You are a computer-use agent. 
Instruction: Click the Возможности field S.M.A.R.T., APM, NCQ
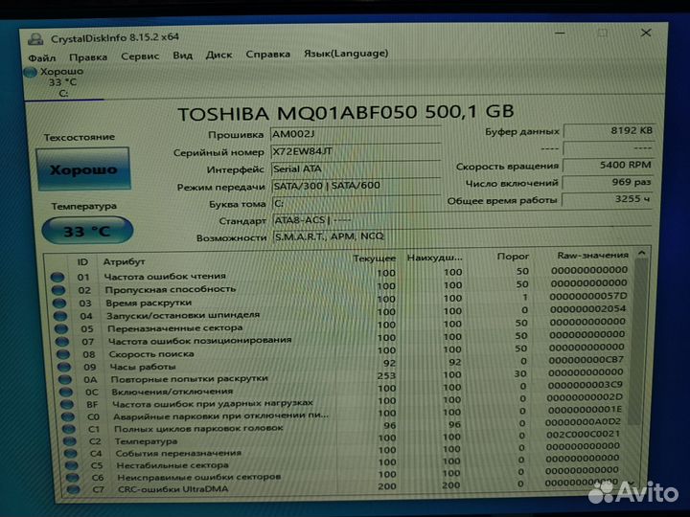462,236
